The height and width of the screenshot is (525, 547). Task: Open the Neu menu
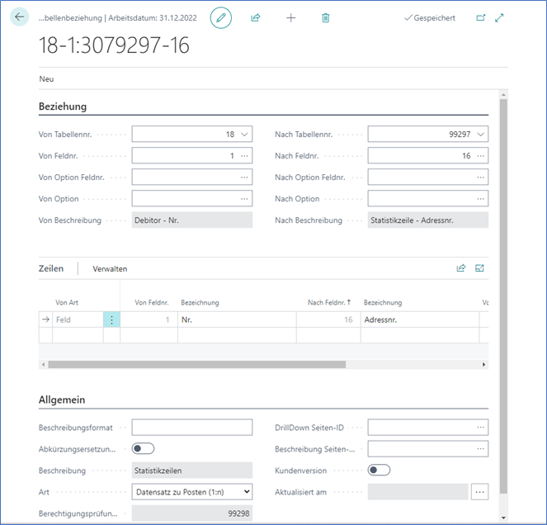pyautogui.click(x=46, y=78)
